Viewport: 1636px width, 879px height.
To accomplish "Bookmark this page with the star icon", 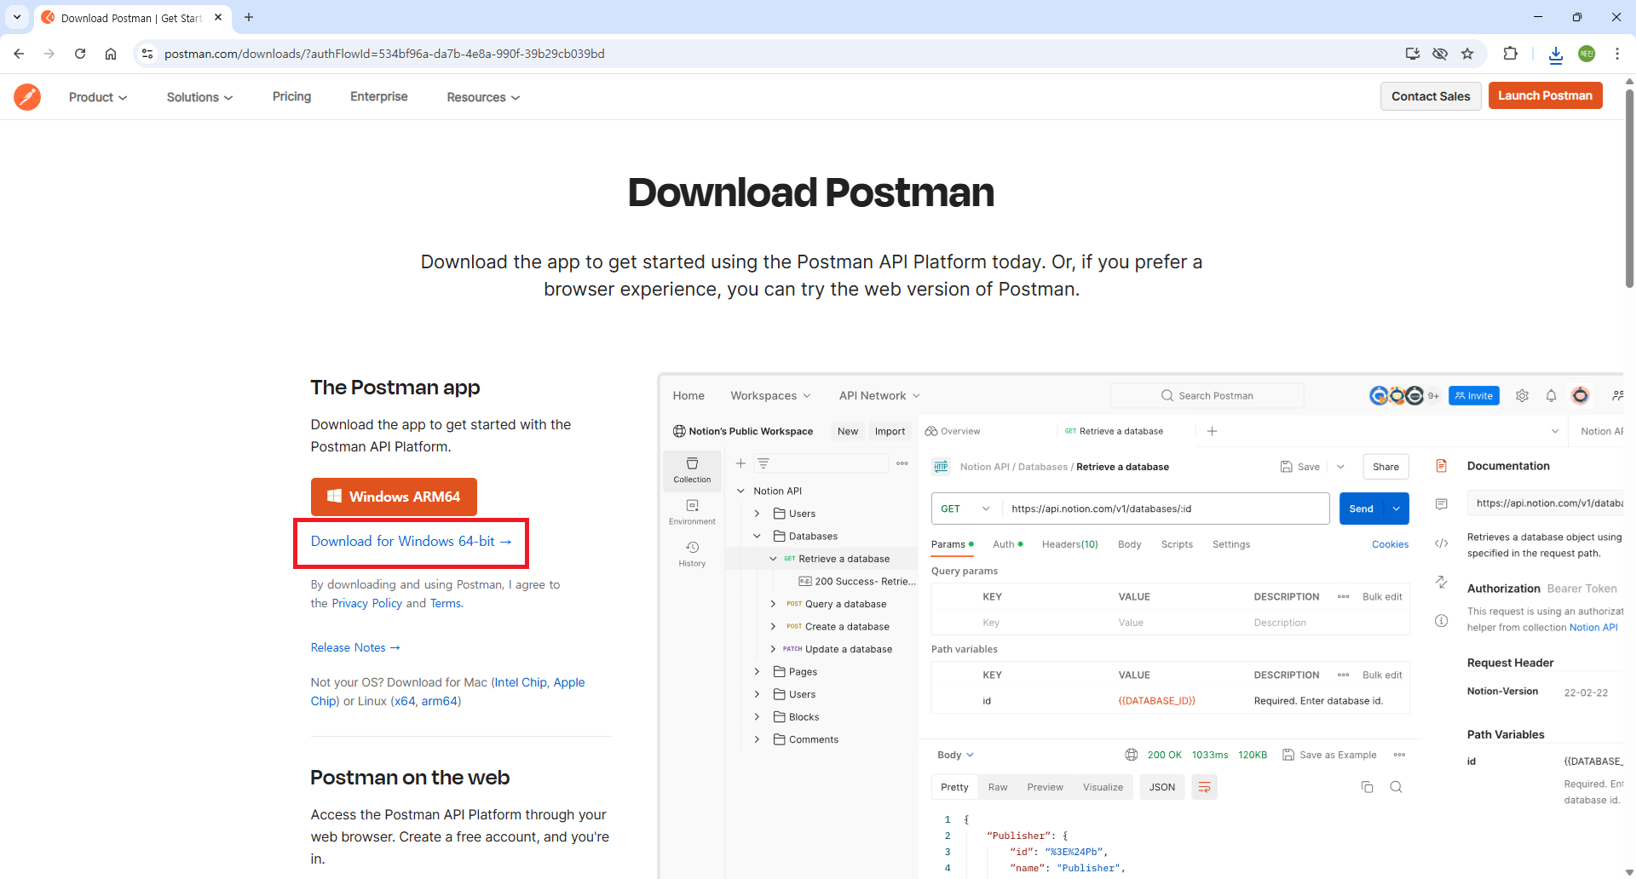I will pos(1467,54).
